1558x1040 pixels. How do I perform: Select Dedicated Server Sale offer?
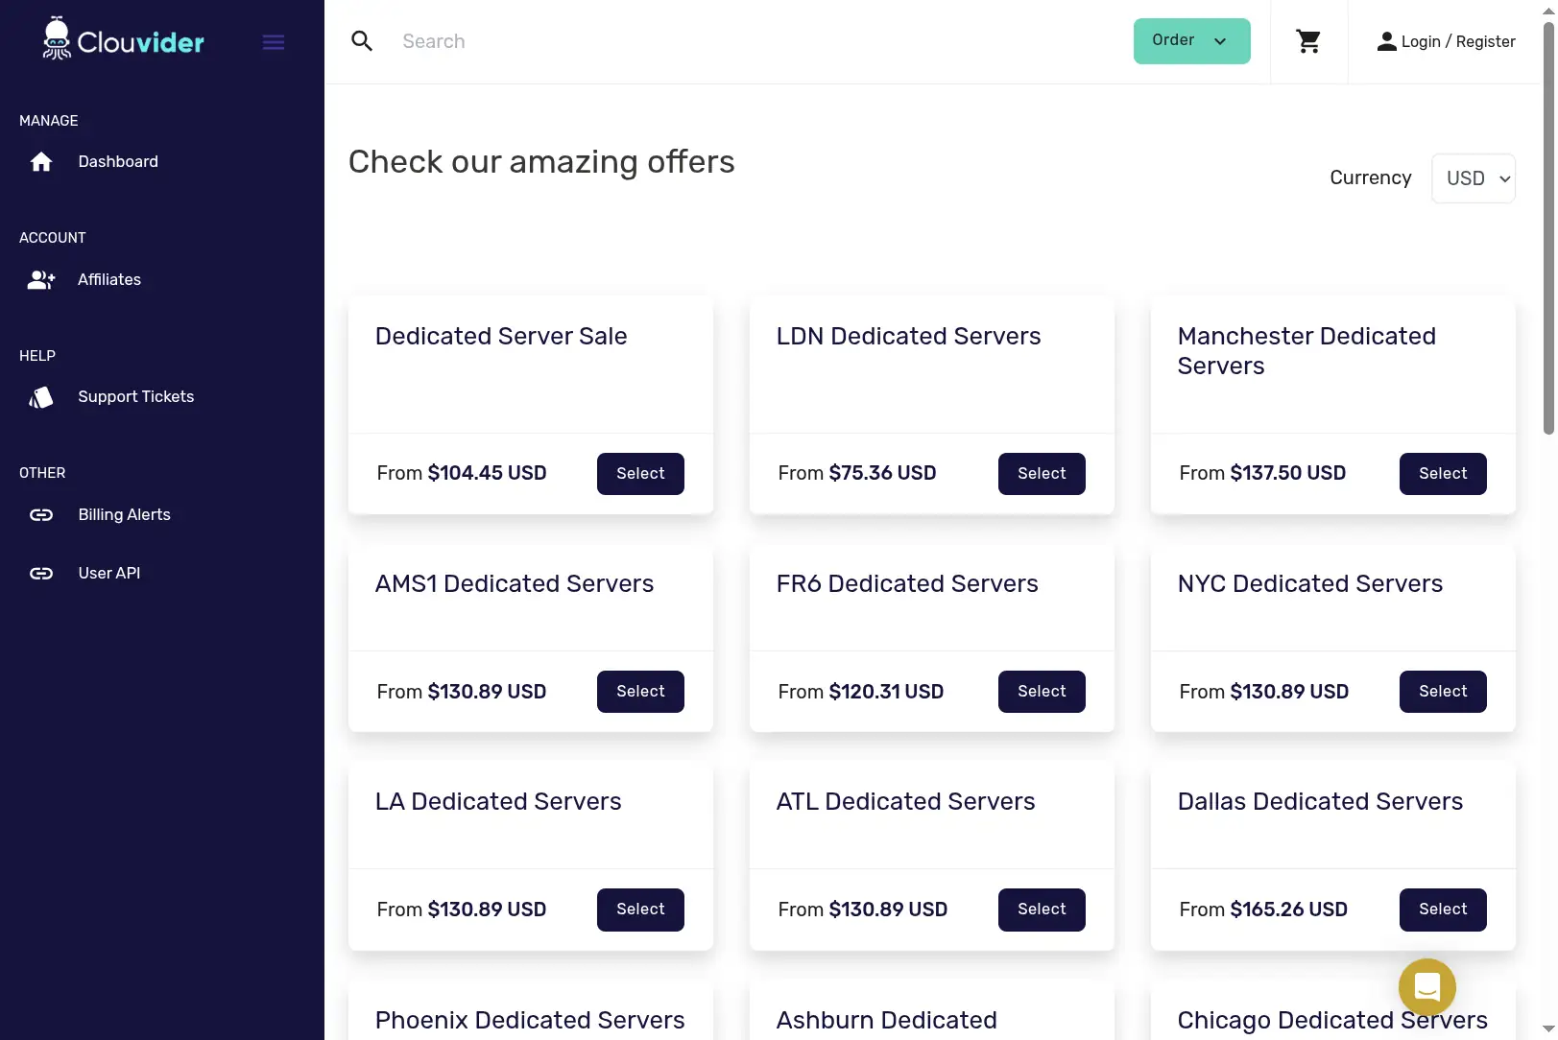point(640,474)
